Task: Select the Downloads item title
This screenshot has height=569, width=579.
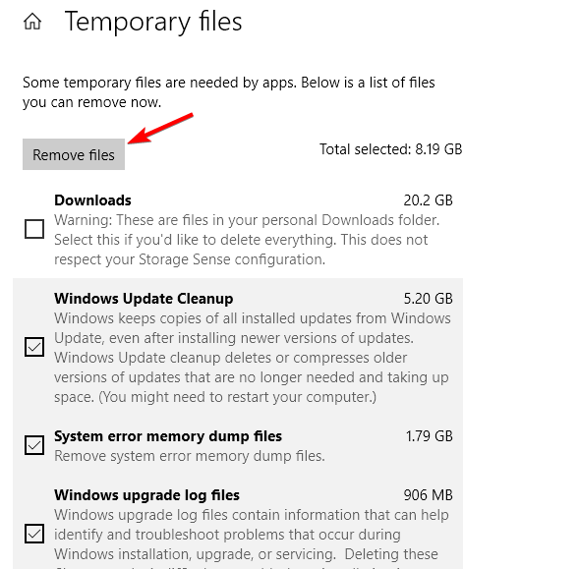Action: tap(92, 200)
